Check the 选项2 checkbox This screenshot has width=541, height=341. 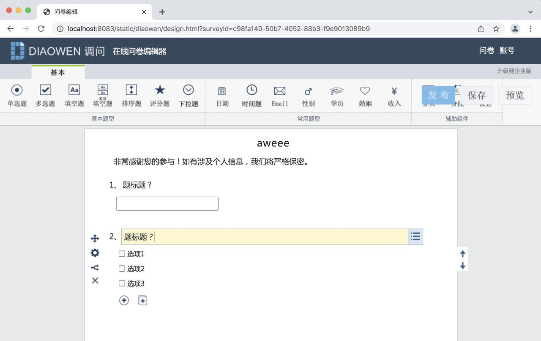[x=121, y=268]
